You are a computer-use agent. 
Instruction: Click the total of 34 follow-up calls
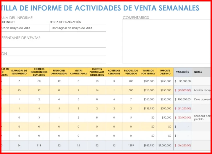point(19,146)
